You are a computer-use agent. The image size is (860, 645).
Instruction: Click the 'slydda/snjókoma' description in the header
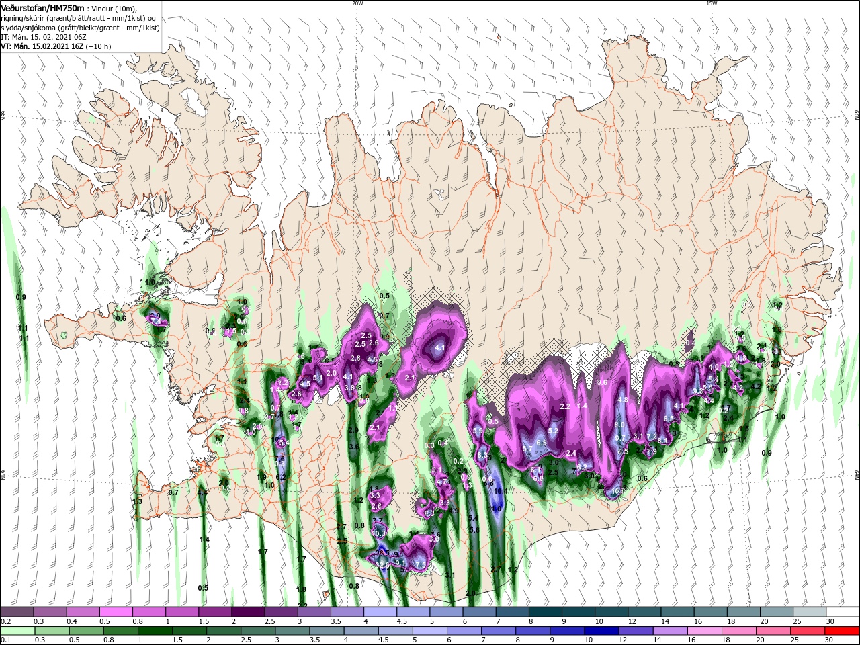28,28
